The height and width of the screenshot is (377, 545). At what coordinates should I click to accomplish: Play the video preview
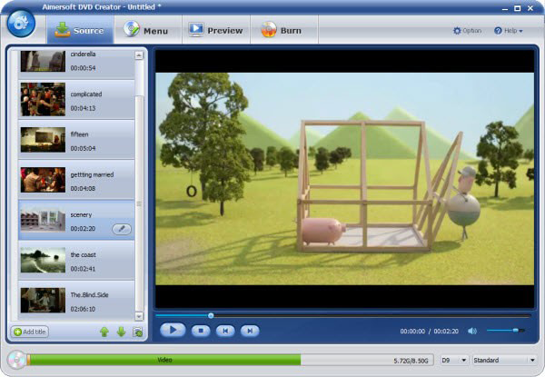[173, 330]
